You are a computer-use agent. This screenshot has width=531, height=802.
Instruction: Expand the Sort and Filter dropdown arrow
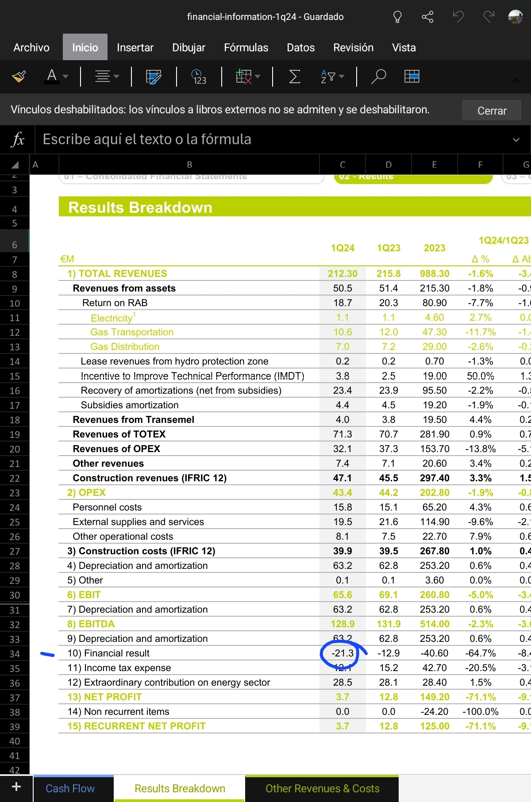point(342,77)
